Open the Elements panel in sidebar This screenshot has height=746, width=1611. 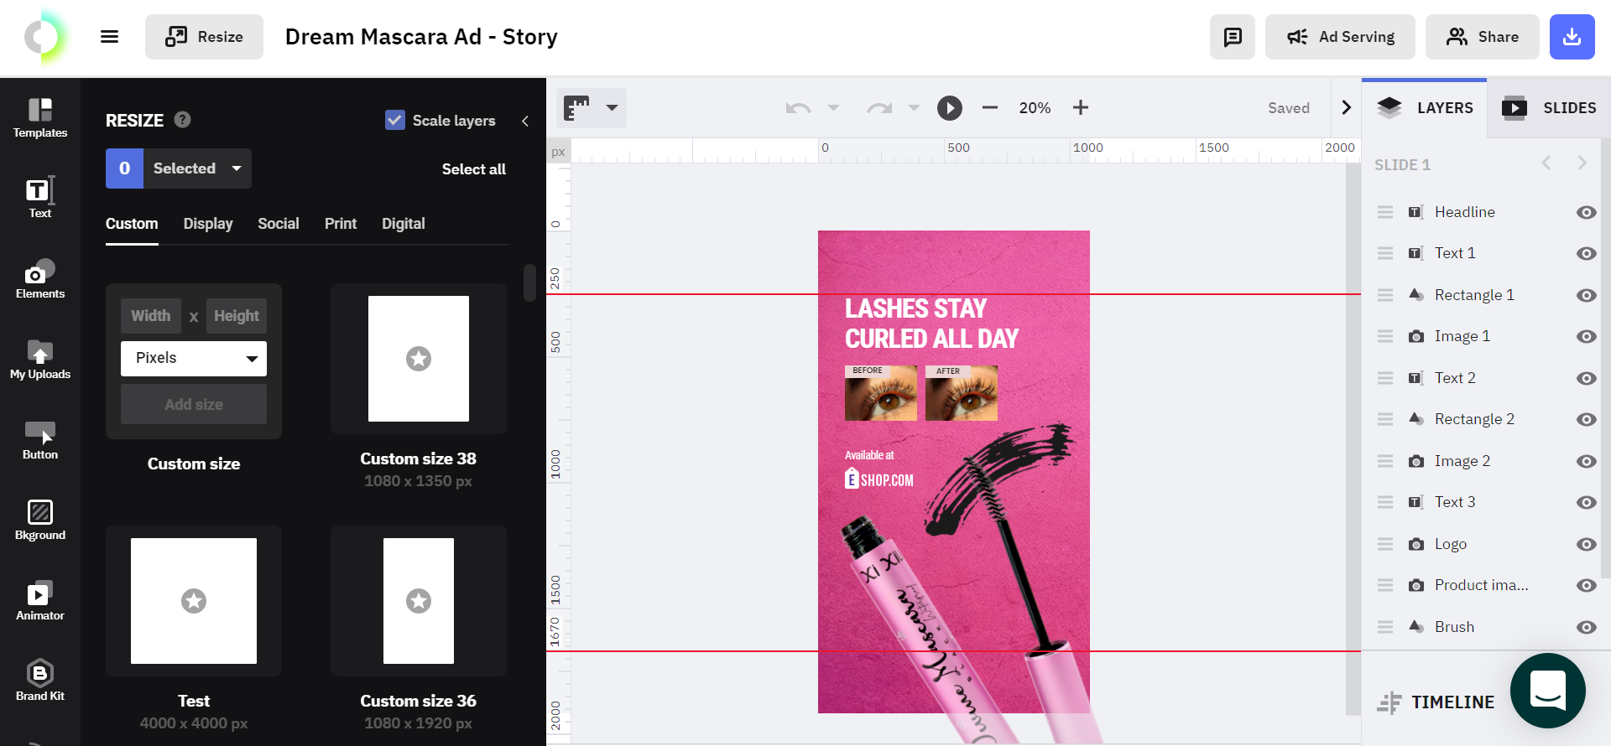pyautogui.click(x=39, y=278)
